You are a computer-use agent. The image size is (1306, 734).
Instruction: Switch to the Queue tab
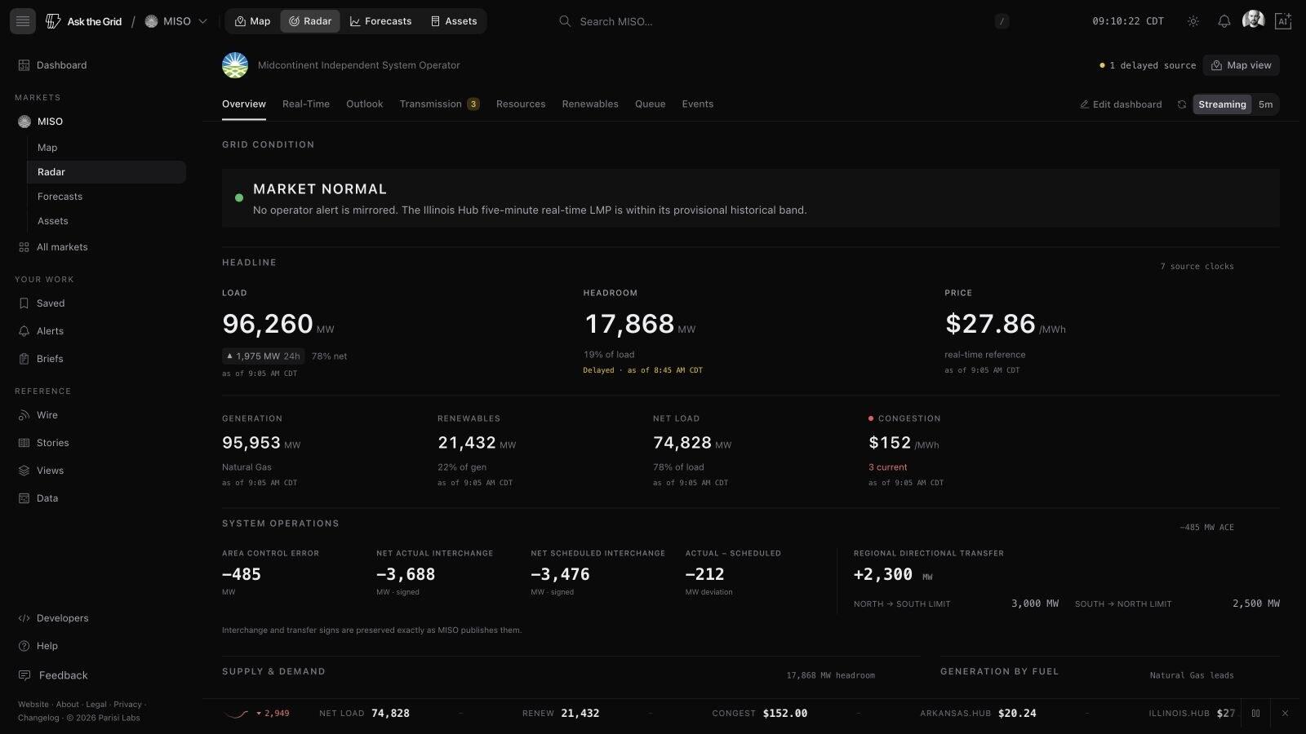click(x=650, y=104)
